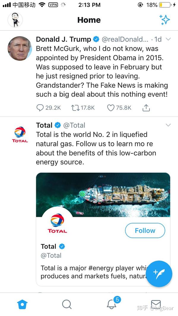Open the @Total handle link in card
Image resolution: width=178 pixels, height=316 pixels.
click(x=51, y=256)
